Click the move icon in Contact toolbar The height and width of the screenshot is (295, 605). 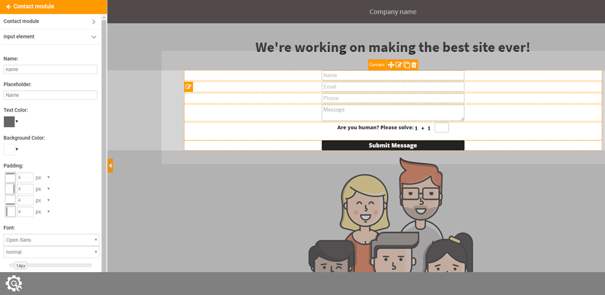[391, 65]
